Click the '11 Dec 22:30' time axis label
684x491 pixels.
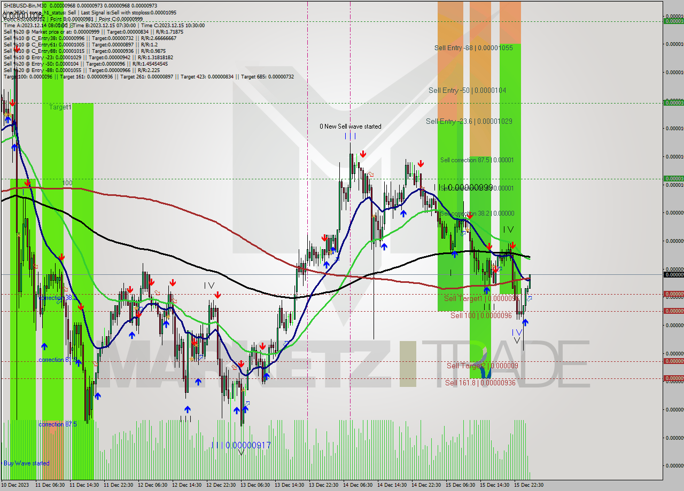(119, 485)
